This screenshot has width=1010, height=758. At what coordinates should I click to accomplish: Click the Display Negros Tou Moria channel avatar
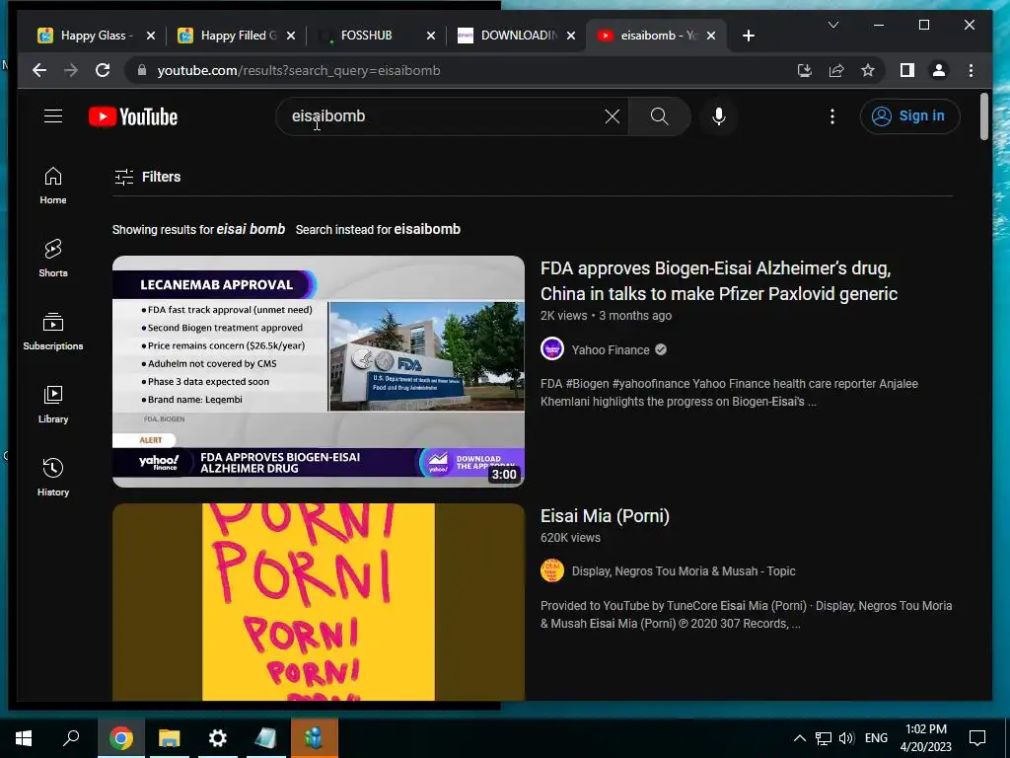tap(552, 570)
